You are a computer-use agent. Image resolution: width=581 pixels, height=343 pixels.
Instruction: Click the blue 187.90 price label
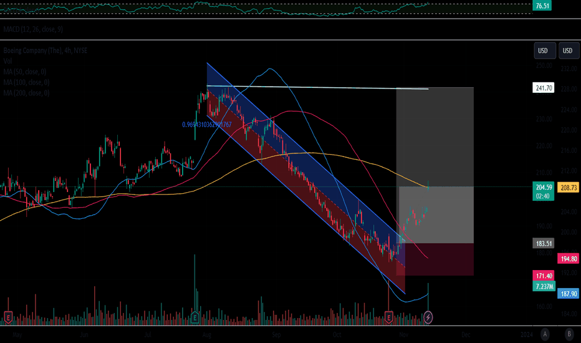click(569, 294)
